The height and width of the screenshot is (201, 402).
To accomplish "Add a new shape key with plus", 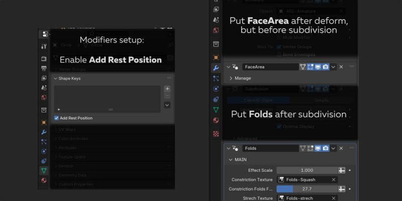I will (x=167, y=88).
